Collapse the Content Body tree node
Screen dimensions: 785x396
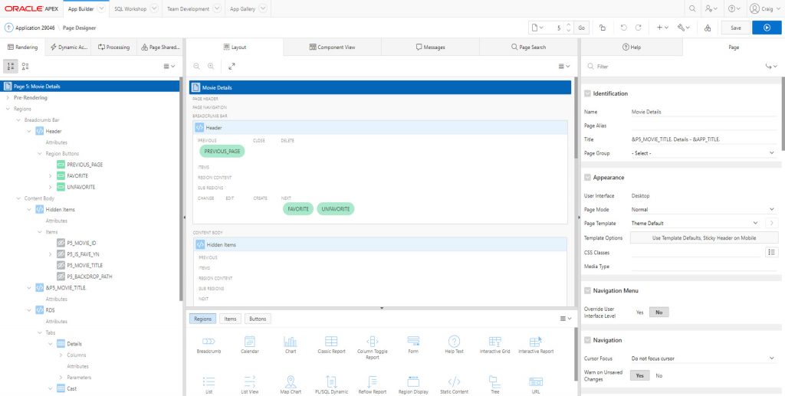(18, 198)
